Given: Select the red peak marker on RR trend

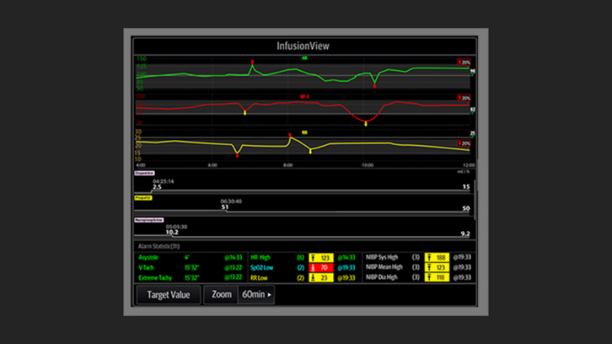Looking at the screenshot, I should click(290, 135).
